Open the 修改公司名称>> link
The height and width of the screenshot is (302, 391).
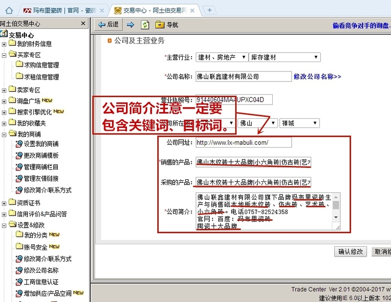point(317,76)
